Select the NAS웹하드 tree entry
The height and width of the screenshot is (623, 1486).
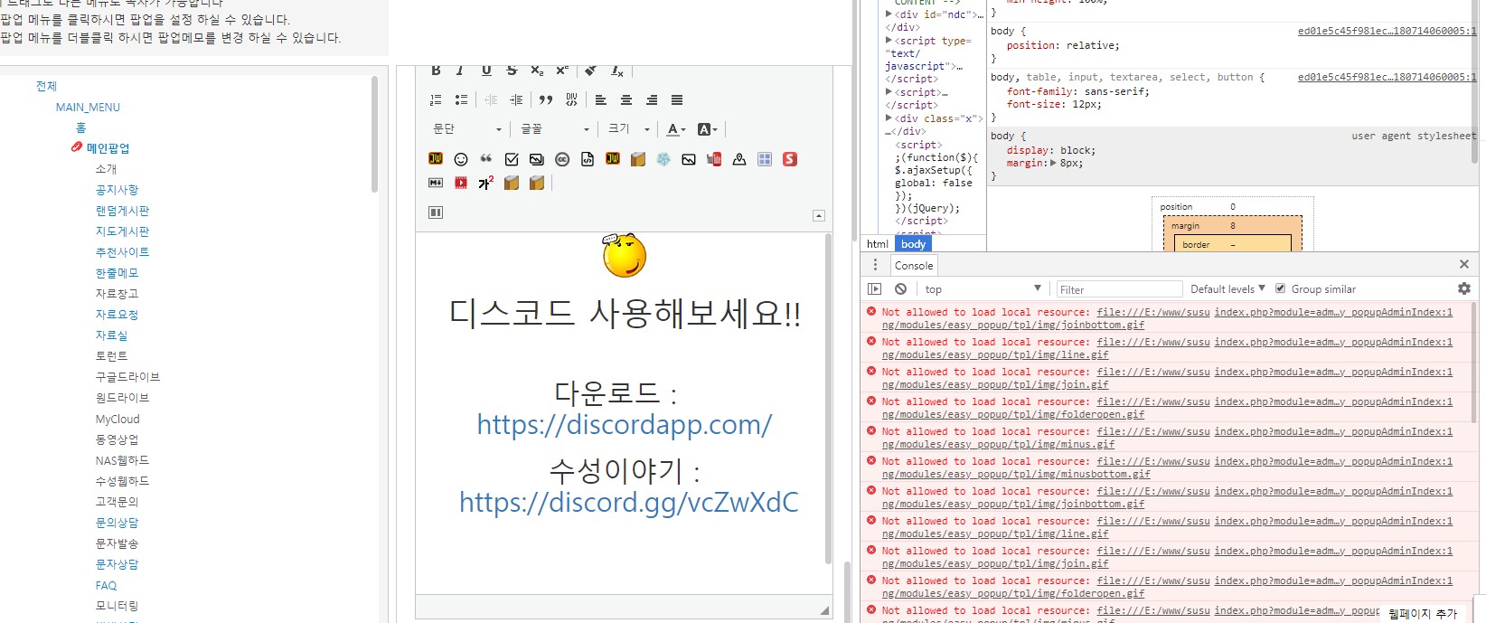pyautogui.click(x=122, y=460)
